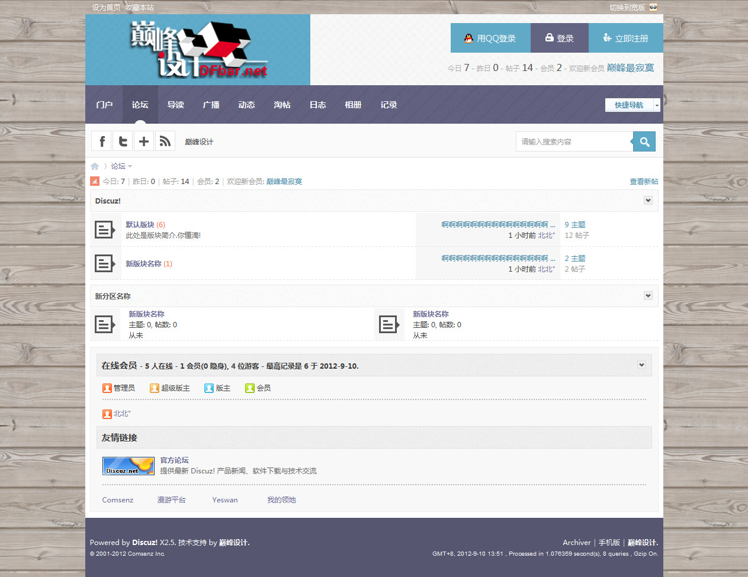Open the 门户 nav tab
Screen dimensions: 748x577
[104, 105]
